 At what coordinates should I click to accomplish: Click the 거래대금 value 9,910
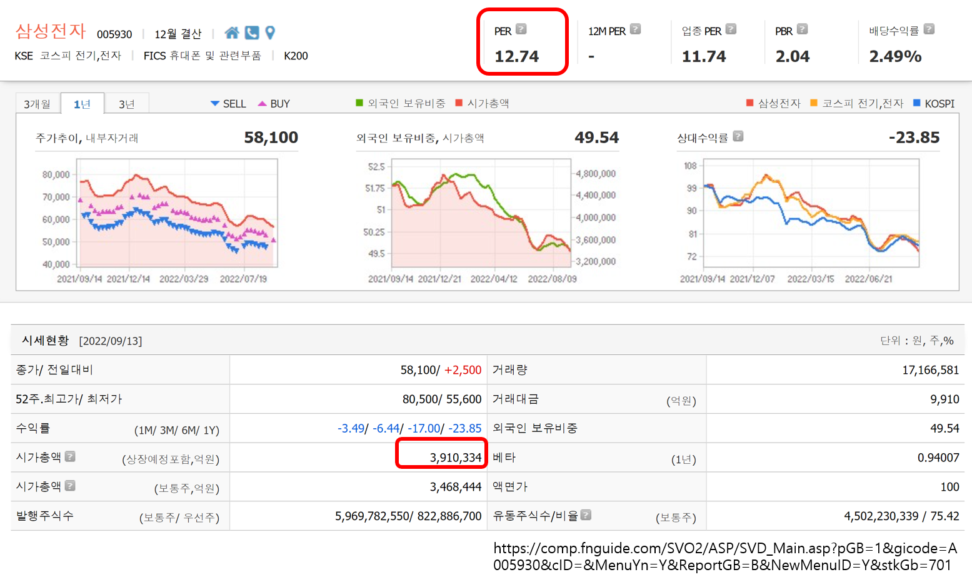[x=944, y=399]
